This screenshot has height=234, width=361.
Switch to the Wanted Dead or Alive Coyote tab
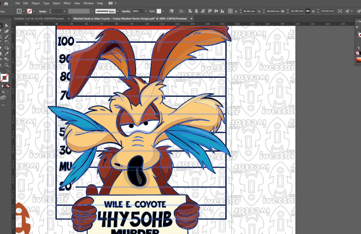coord(130,19)
